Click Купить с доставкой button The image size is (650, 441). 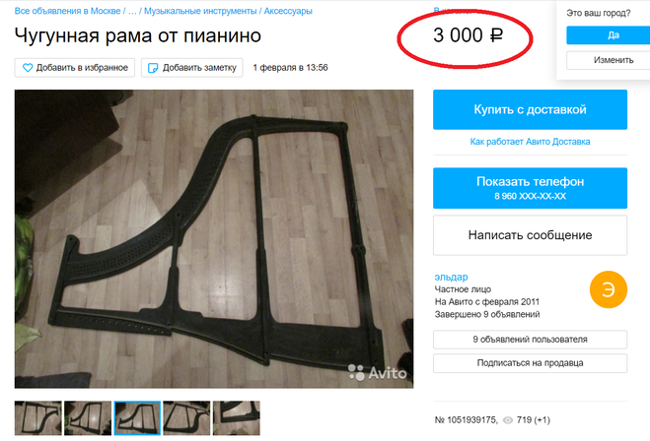530,109
